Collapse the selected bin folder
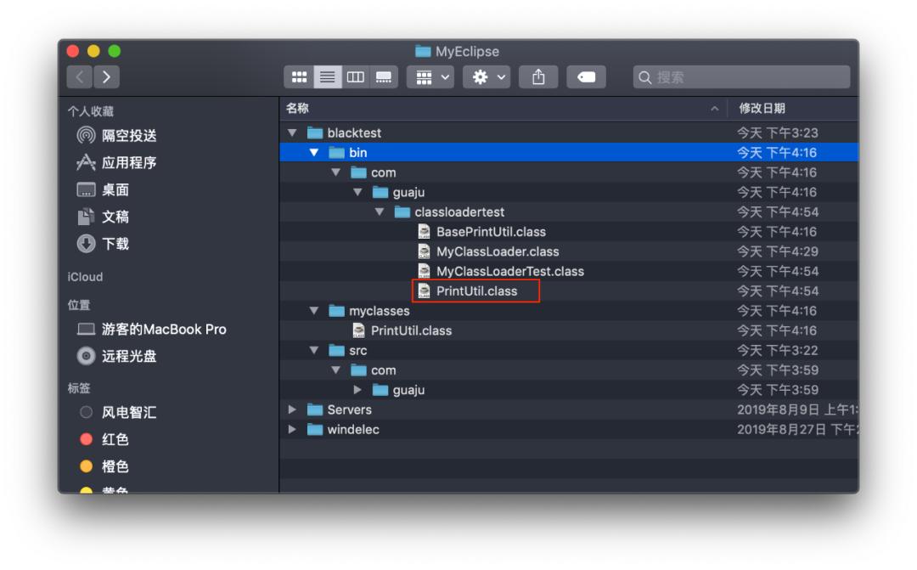The height and width of the screenshot is (570, 917). point(314,153)
